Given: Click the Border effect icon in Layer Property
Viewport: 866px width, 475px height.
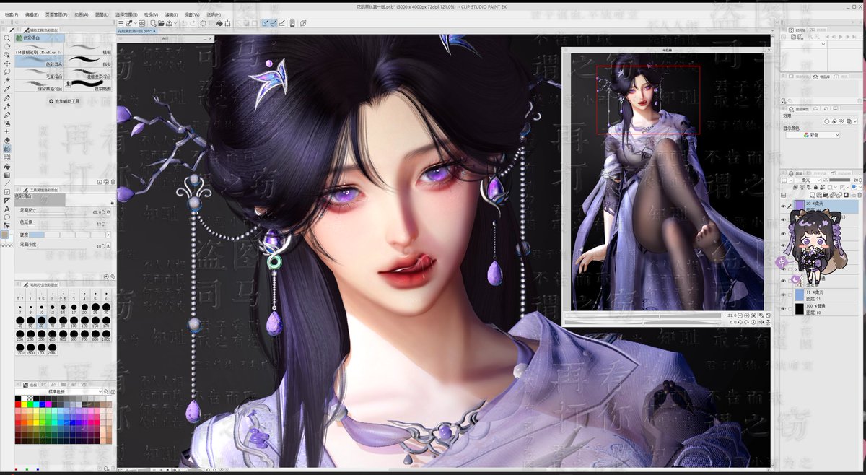Looking at the screenshot, I should point(826,121).
